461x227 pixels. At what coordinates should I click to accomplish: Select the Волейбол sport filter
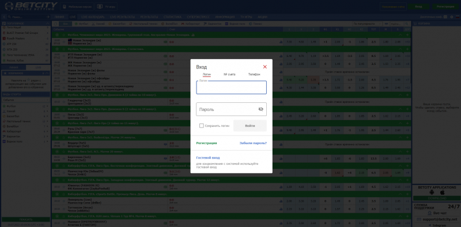[169, 24]
